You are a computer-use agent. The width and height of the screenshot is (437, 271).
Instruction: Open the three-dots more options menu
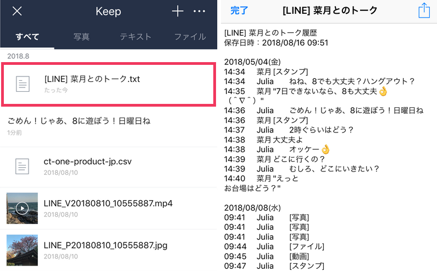200,12
